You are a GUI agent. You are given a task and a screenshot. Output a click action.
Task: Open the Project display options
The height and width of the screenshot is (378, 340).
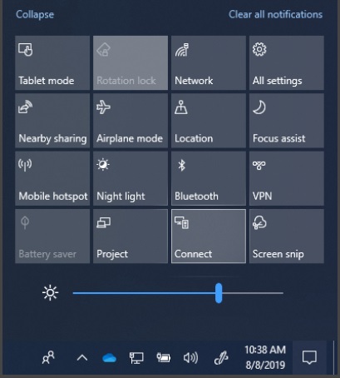[131, 236]
